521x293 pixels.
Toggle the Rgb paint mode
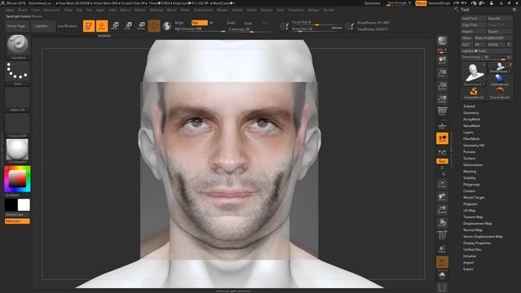click(199, 23)
